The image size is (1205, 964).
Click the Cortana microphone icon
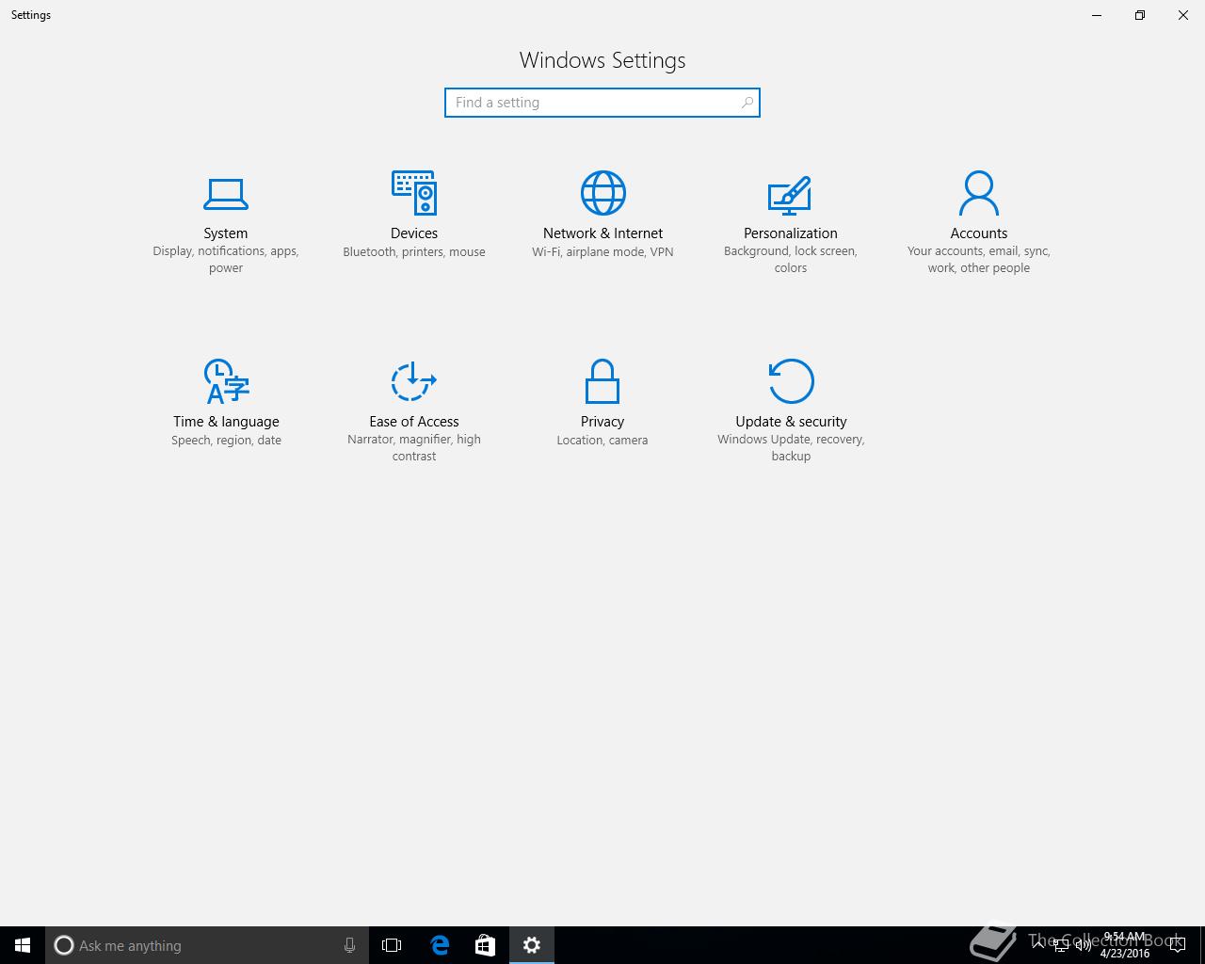[x=349, y=945]
